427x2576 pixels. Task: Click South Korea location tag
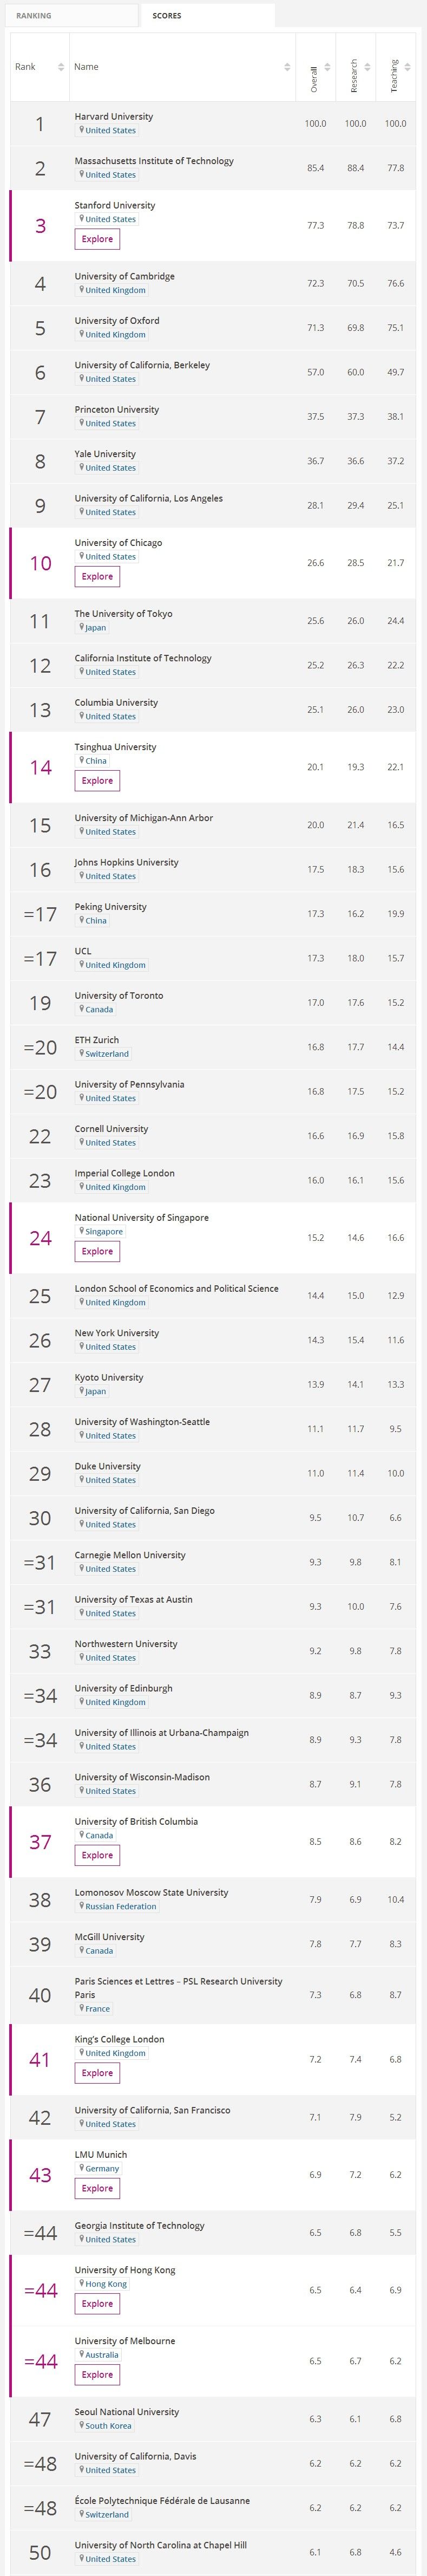coord(106,2426)
